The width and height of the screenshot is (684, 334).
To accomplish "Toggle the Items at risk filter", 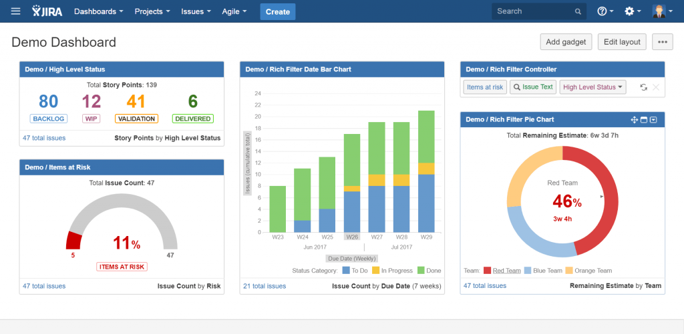I will [484, 87].
